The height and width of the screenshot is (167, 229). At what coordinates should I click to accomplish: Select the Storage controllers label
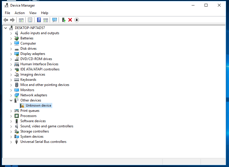click(34, 131)
